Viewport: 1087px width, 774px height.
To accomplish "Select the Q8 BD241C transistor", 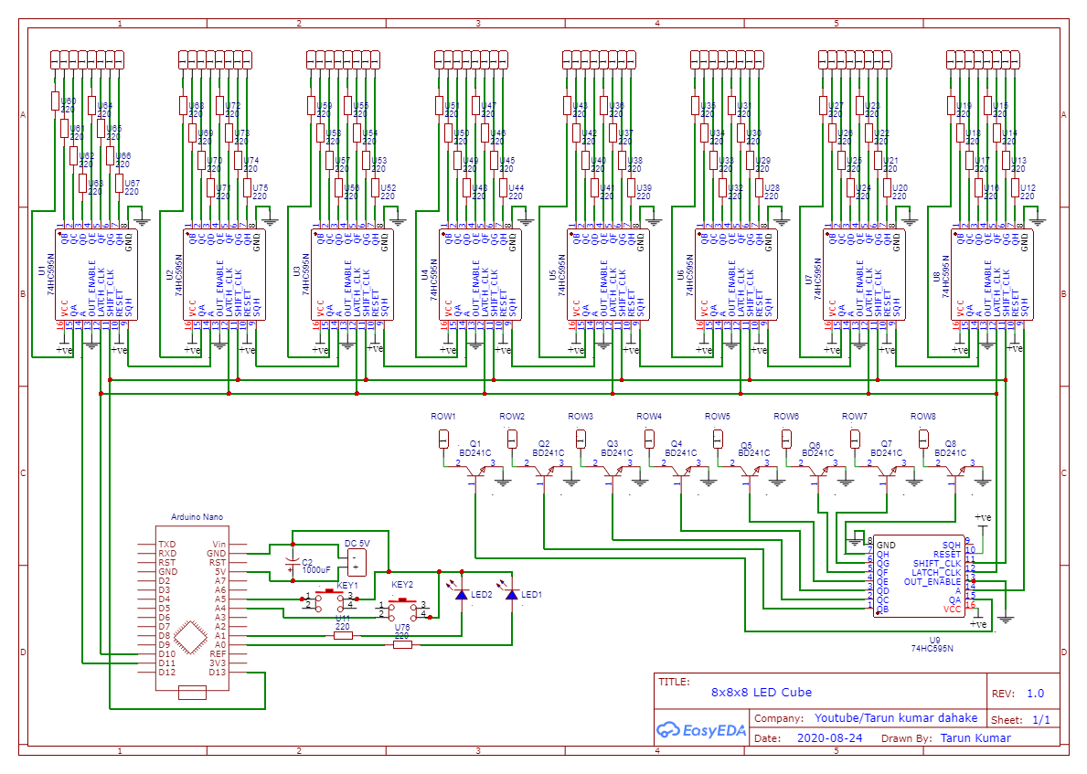I will 954,470.
